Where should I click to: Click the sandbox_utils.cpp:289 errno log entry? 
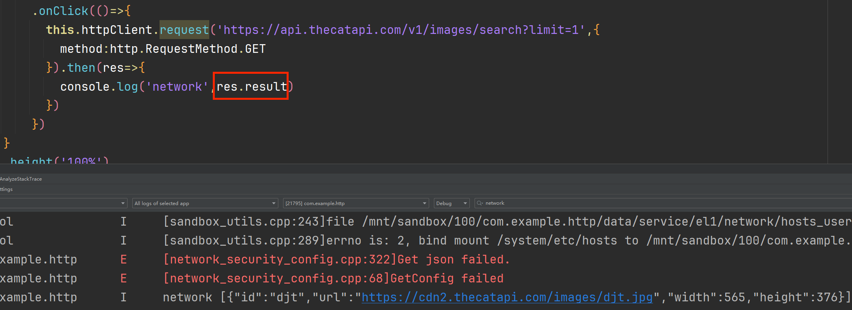(507, 240)
